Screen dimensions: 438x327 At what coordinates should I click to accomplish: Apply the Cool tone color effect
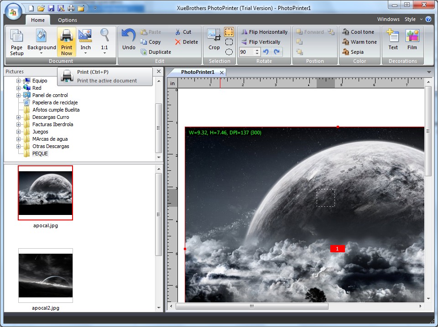tap(358, 32)
